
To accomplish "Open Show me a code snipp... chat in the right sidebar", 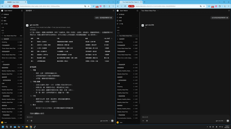I will point(127,58).
